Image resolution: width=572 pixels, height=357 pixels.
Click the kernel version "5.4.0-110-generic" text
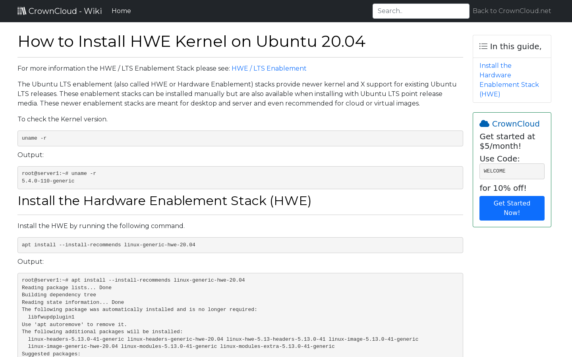click(x=48, y=181)
